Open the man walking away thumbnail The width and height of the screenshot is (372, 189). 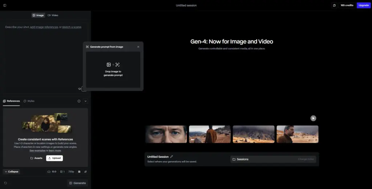click(210, 134)
